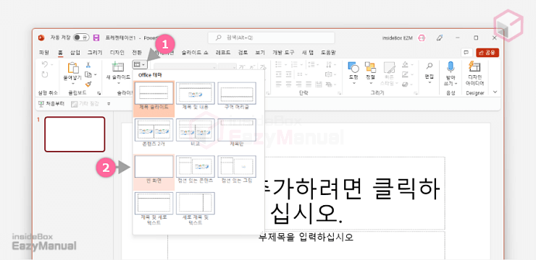This screenshot has width=536, height=260.
Task: Click the 받아쓰기 (Dictate) microphone icon
Action: click(x=451, y=66)
